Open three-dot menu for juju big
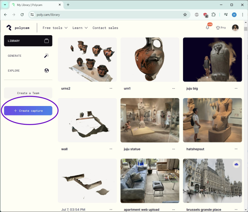 pyautogui.click(x=236, y=88)
